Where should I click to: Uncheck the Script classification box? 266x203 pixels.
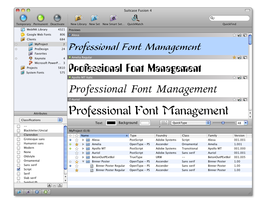[18, 169]
